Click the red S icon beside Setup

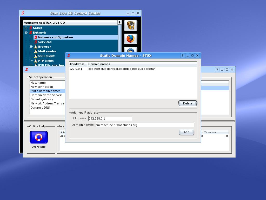coord(31,28)
